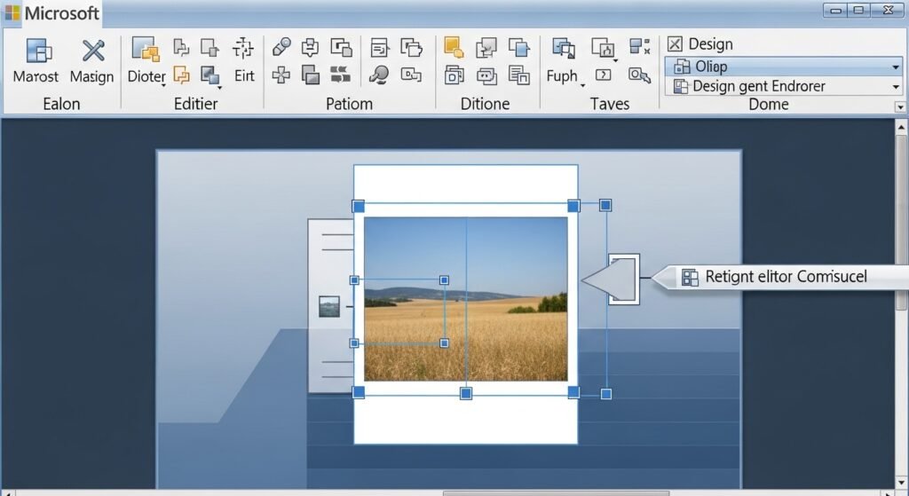Image resolution: width=909 pixels, height=496 pixels.
Task: Click the Marost icon in the ribbon
Action: point(36,51)
